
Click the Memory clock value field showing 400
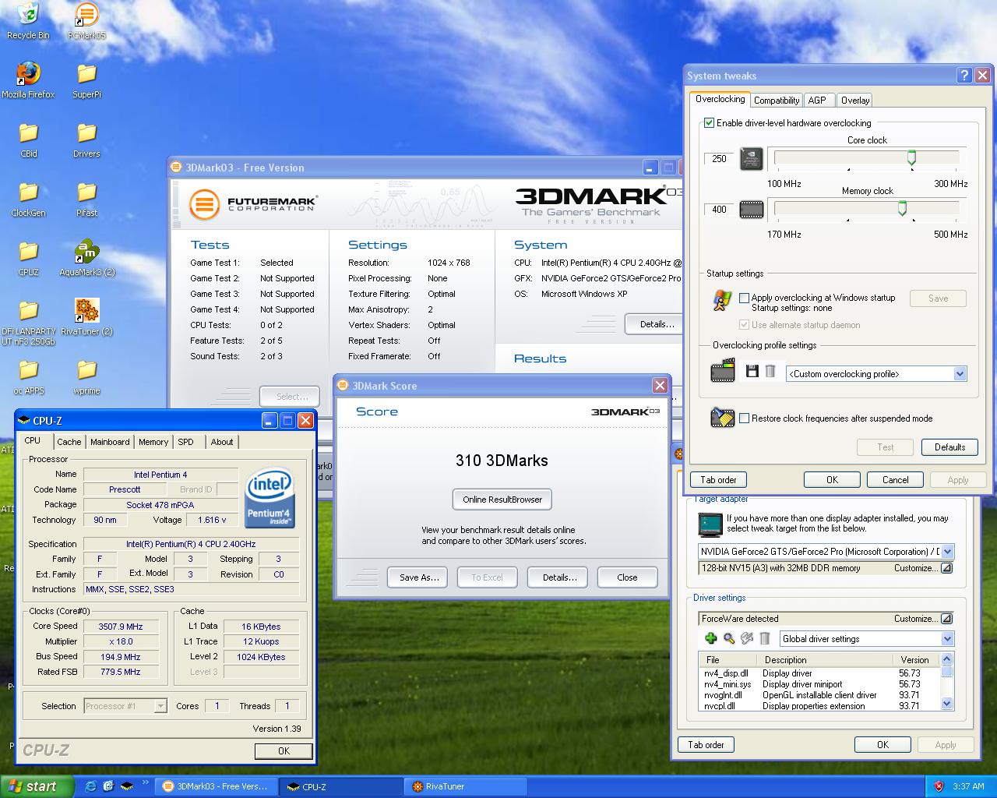(719, 209)
